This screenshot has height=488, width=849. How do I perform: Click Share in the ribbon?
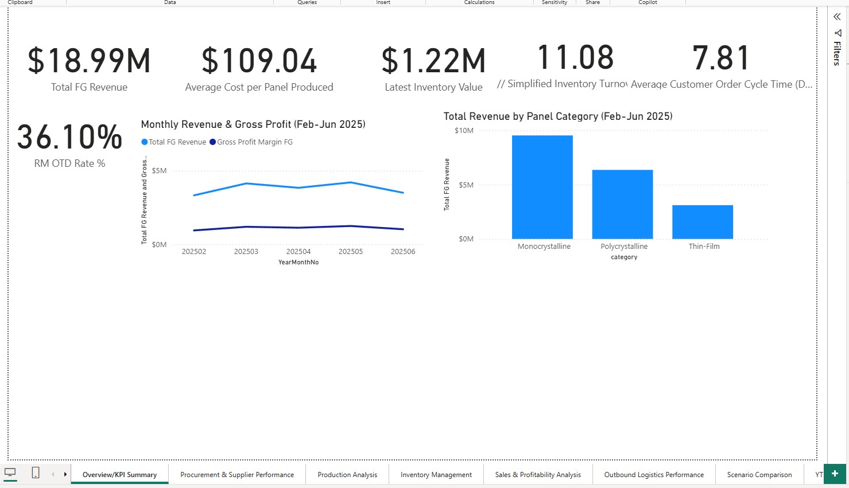[x=592, y=2]
